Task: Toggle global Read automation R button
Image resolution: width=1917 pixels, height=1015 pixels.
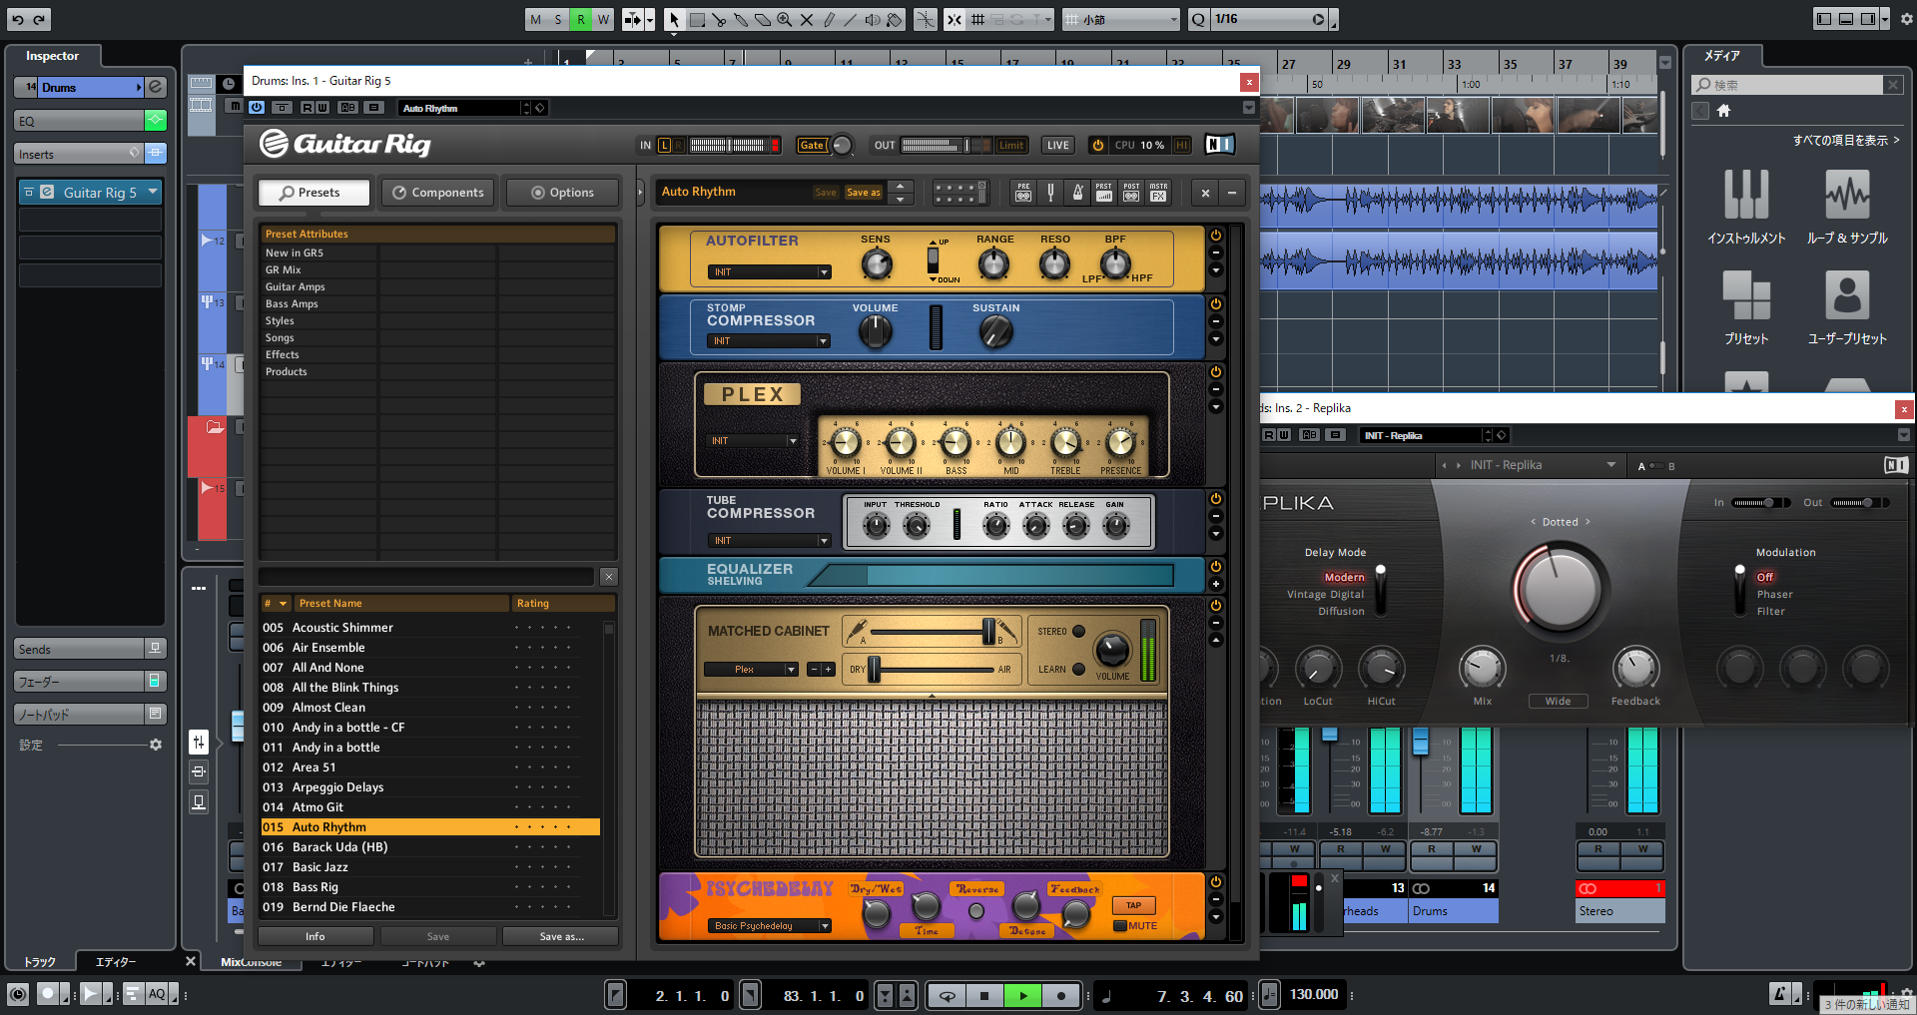Action: (581, 19)
